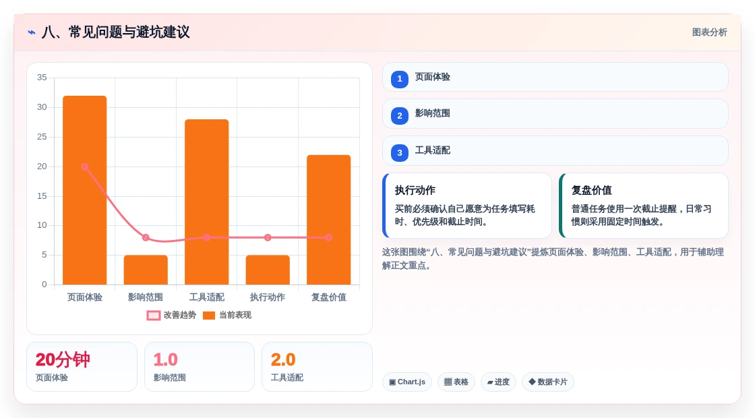
Task: Click the 复盘价值 x-axis label
Action: [329, 297]
